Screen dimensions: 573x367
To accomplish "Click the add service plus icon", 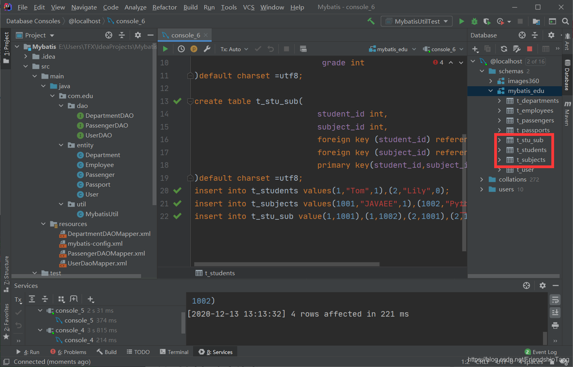I will click(x=90, y=299).
